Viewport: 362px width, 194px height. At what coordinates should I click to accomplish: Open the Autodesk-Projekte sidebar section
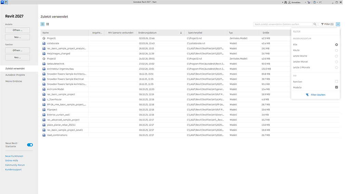tap(15, 75)
